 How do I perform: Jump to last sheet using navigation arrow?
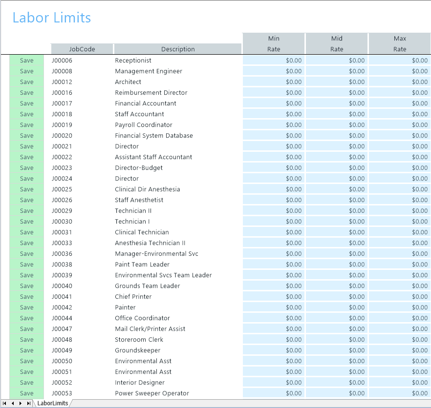(29, 403)
